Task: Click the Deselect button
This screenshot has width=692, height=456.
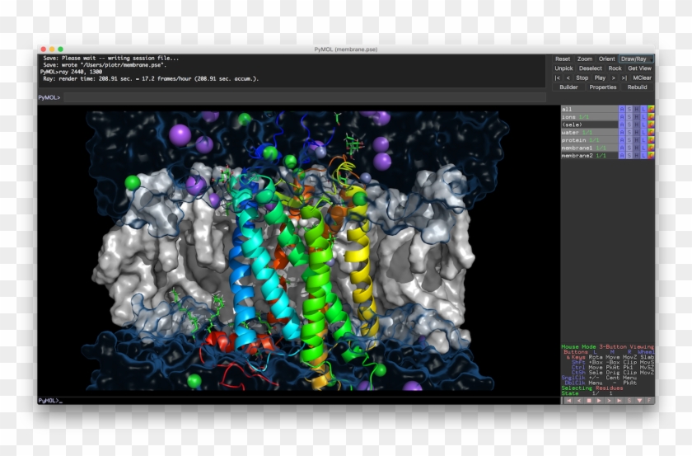Action: pyautogui.click(x=591, y=68)
